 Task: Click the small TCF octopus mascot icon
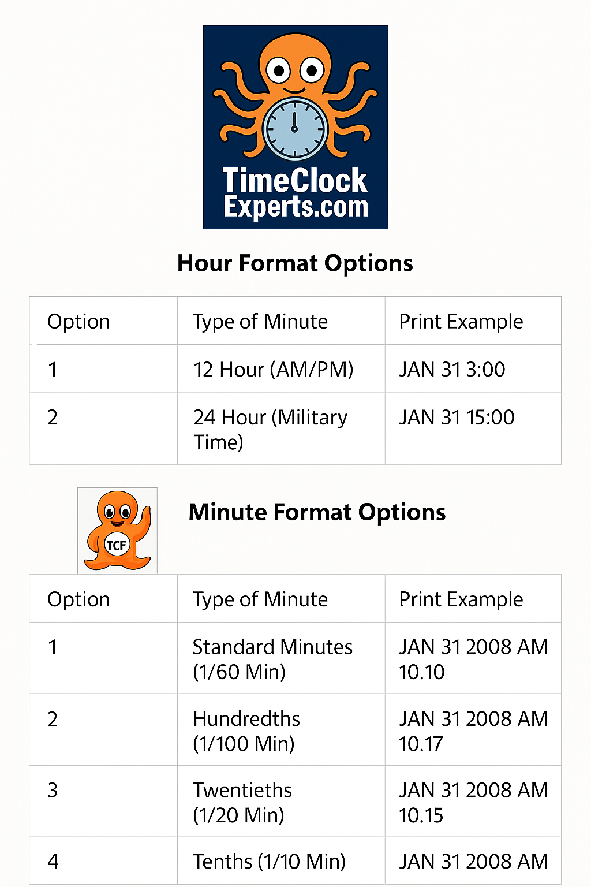pyautogui.click(x=118, y=531)
